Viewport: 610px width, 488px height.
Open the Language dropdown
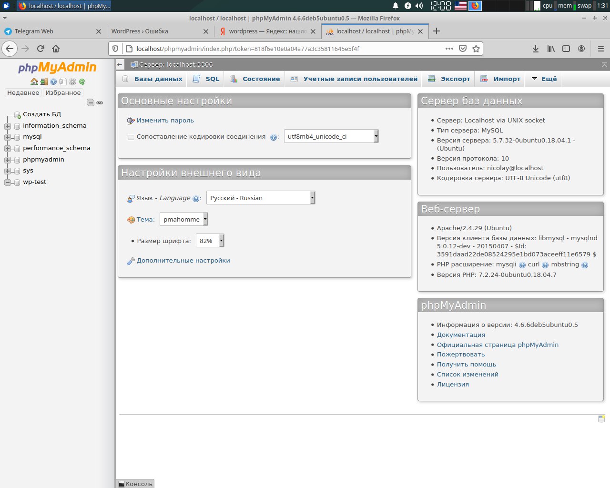261,198
